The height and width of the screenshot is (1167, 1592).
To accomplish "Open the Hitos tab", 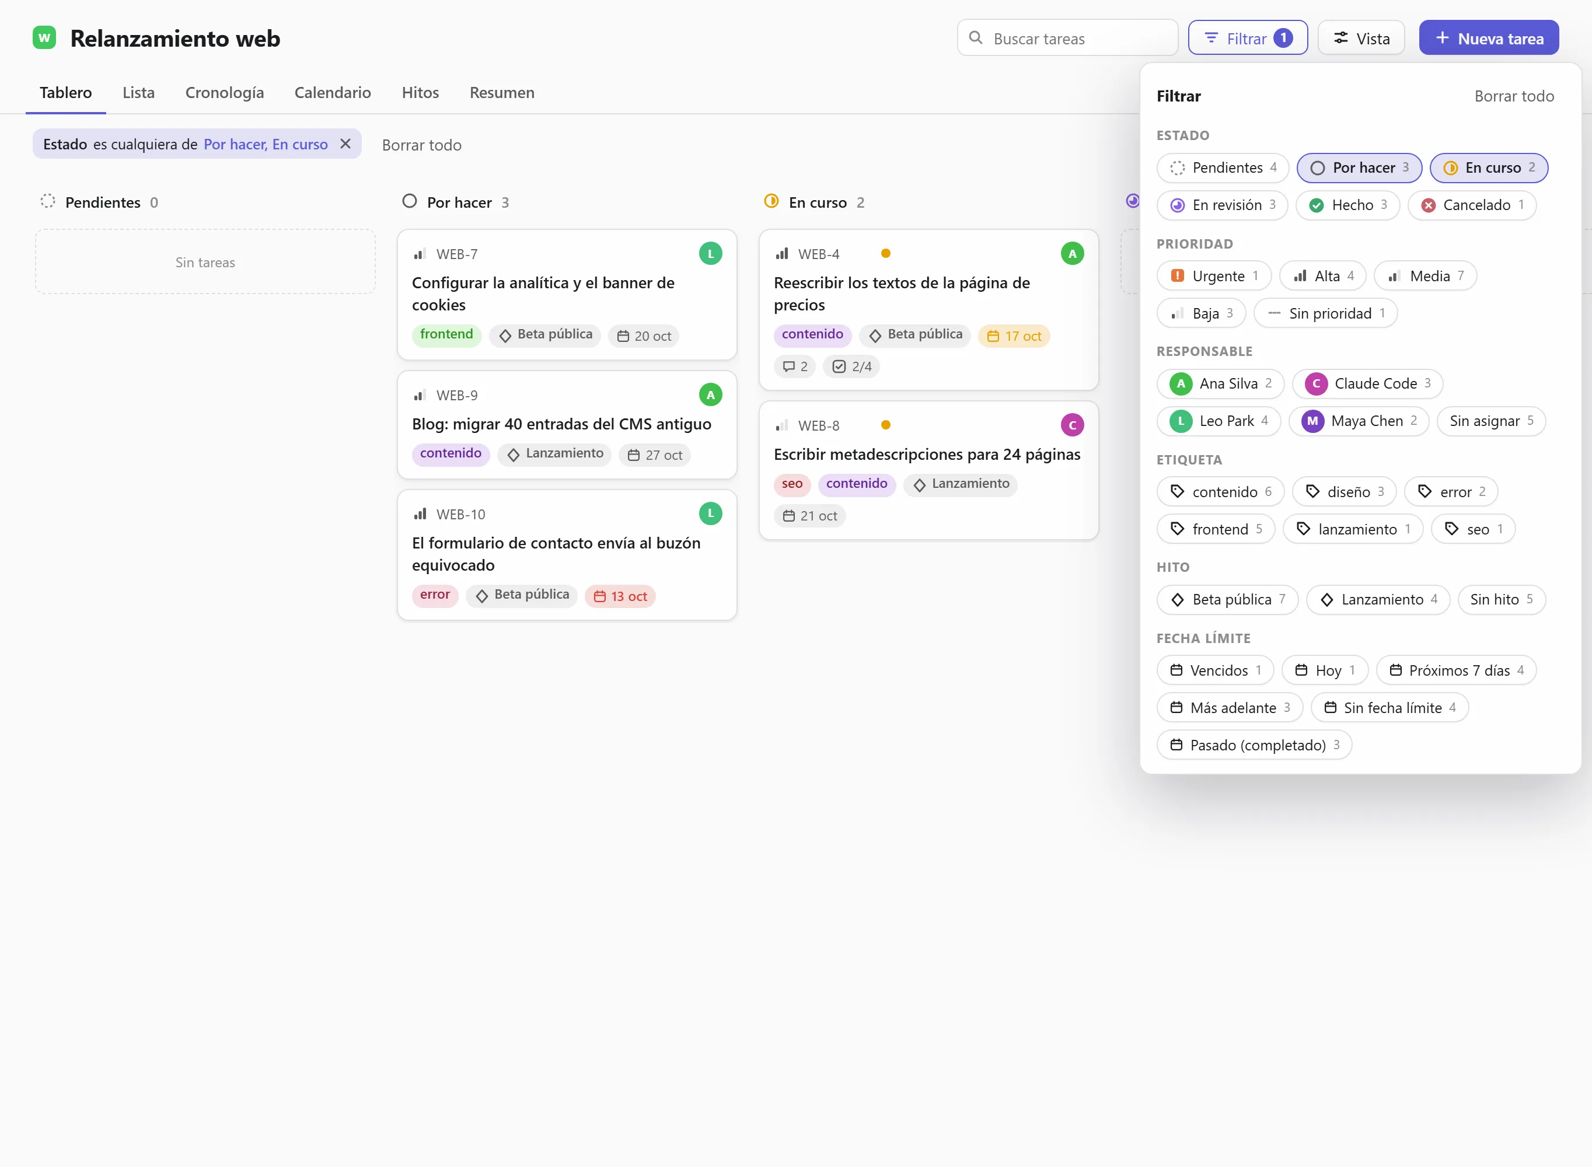I will 420,93.
